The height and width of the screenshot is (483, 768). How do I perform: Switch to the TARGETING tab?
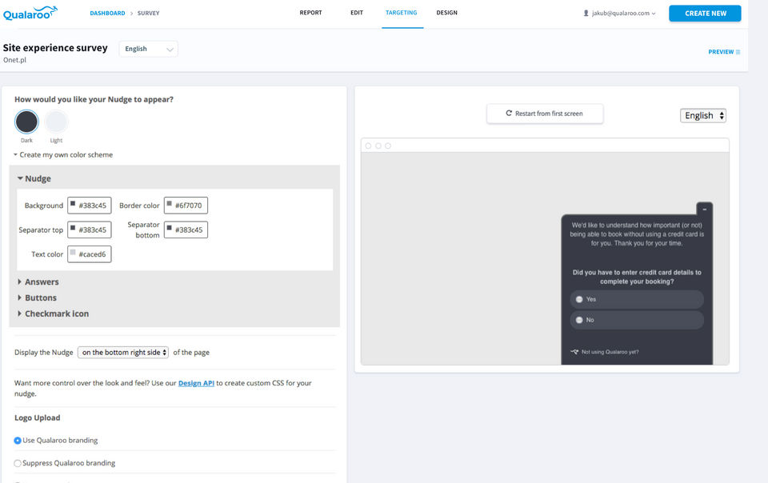click(x=401, y=13)
